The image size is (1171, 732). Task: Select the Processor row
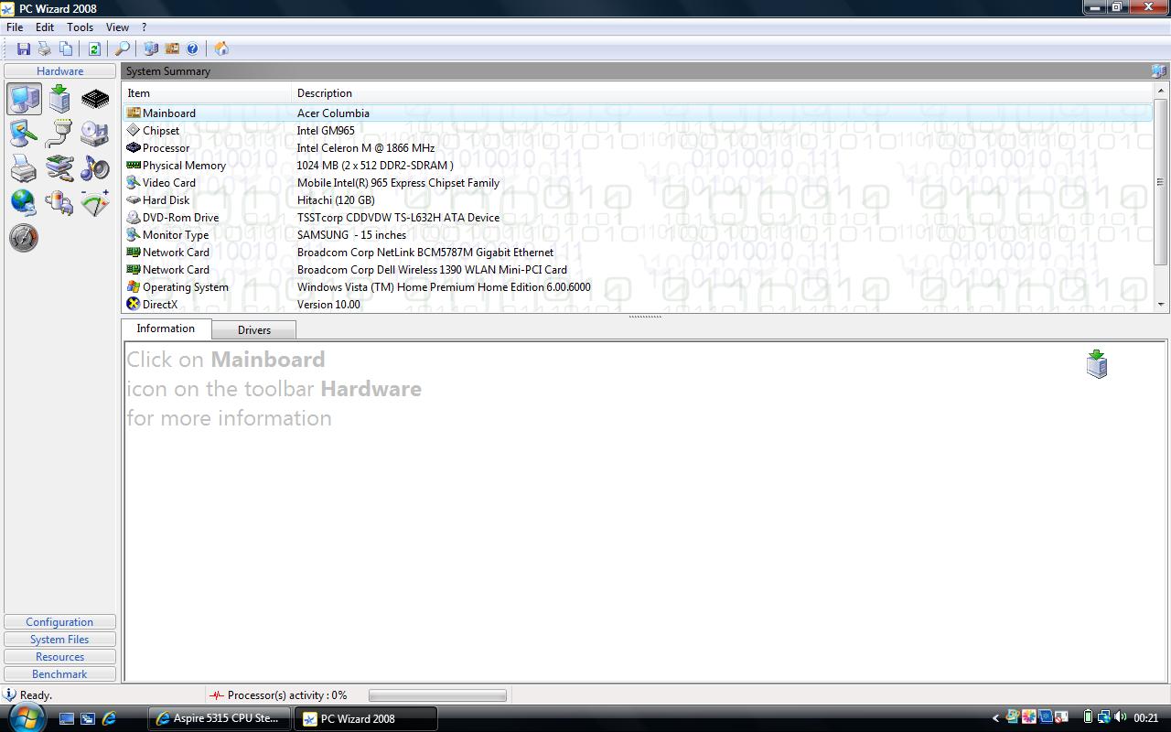(638, 148)
